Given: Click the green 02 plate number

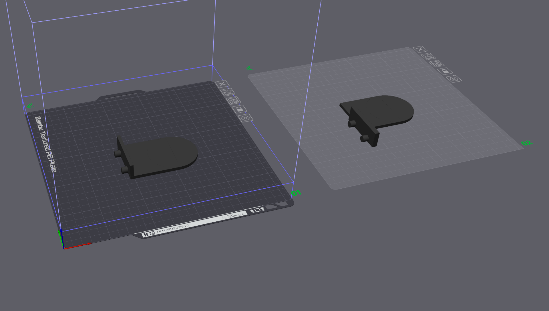Looking at the screenshot, I should coord(527,143).
